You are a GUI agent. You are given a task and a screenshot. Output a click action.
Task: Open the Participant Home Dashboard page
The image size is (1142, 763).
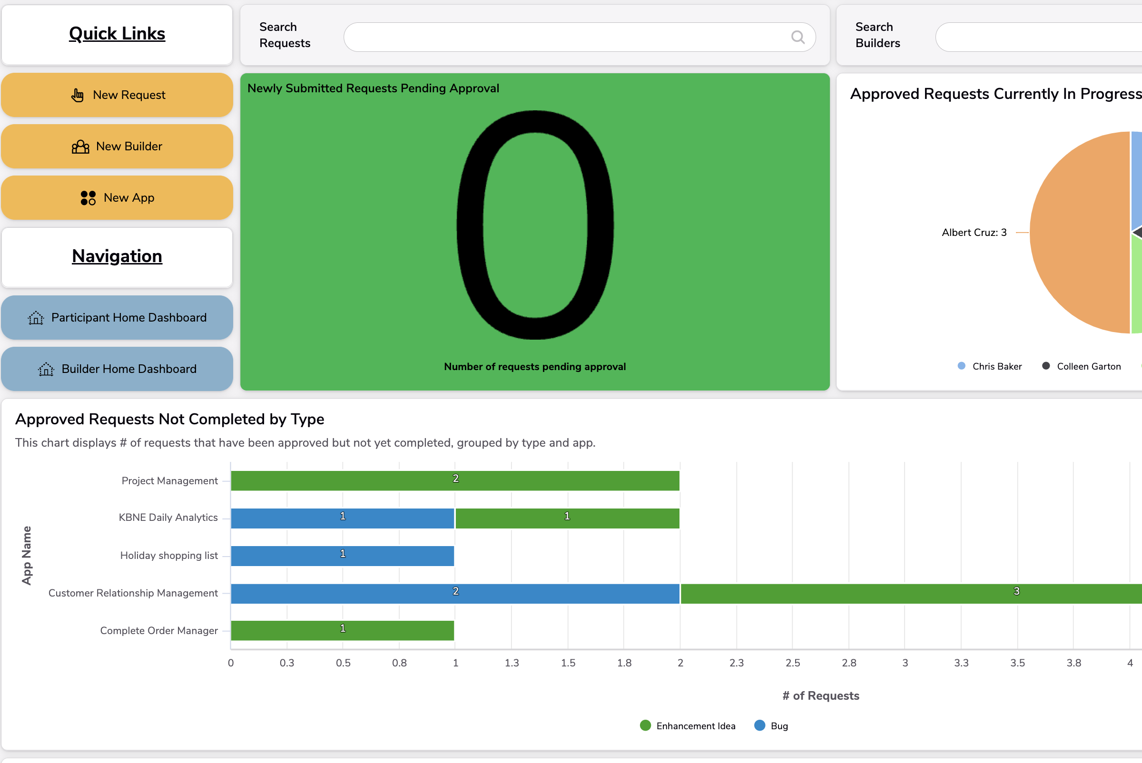point(128,318)
